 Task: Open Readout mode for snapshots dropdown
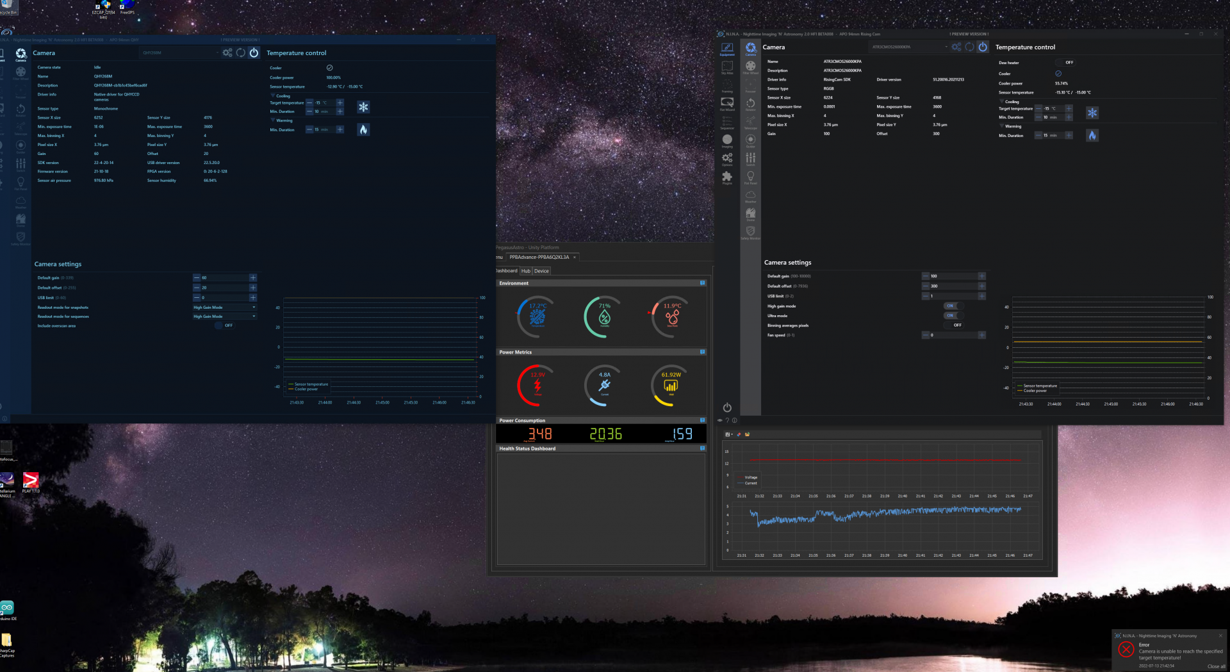click(224, 307)
